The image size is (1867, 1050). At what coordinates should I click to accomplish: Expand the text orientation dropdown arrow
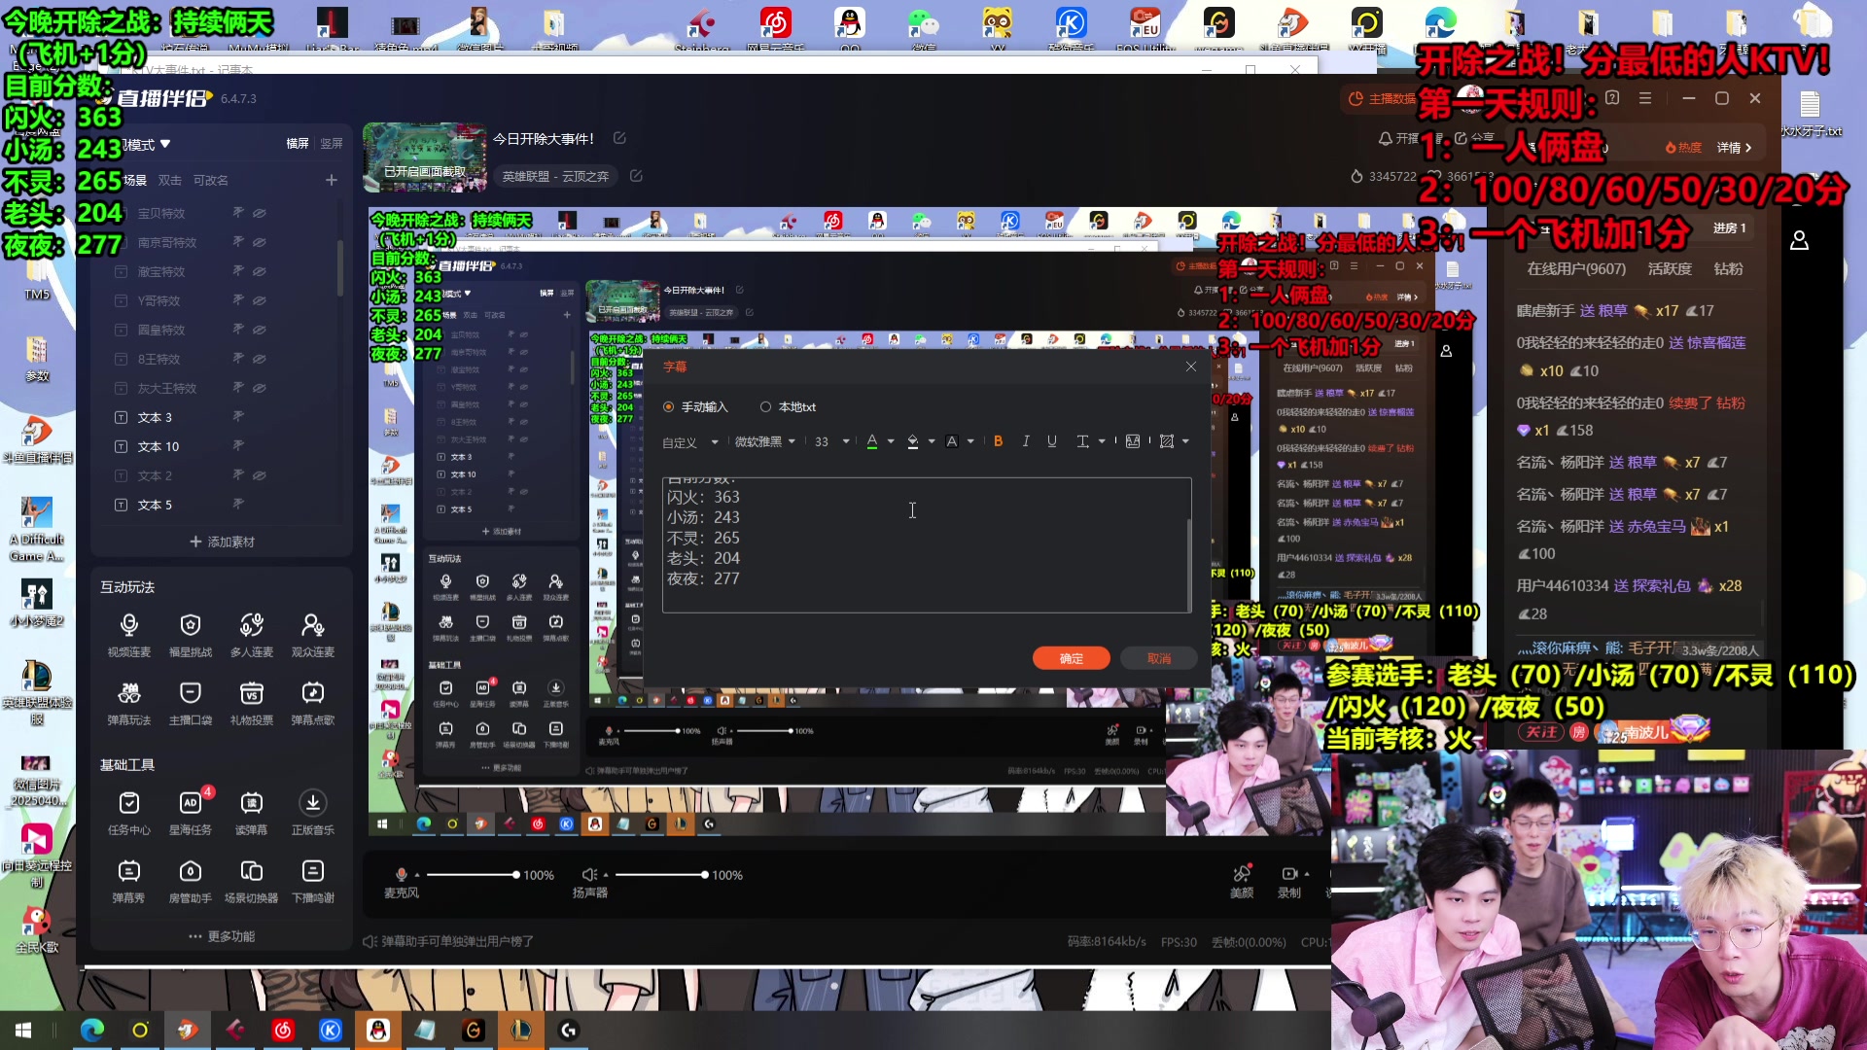click(1102, 442)
